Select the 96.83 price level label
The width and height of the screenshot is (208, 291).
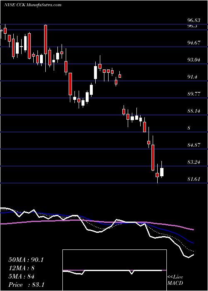tap(194, 20)
